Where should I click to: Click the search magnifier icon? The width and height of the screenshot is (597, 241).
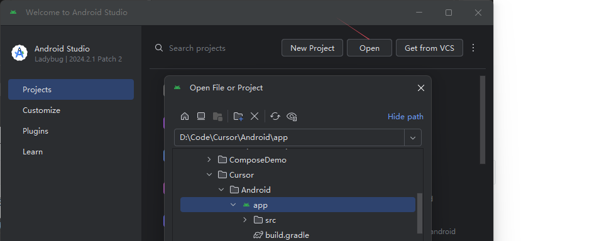tap(159, 48)
